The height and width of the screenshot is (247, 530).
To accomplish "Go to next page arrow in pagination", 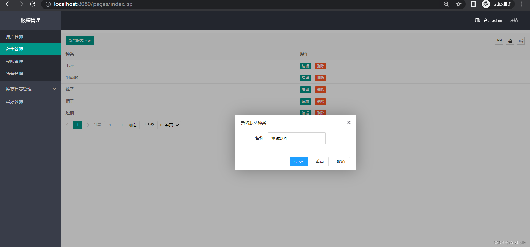I will click(88, 125).
